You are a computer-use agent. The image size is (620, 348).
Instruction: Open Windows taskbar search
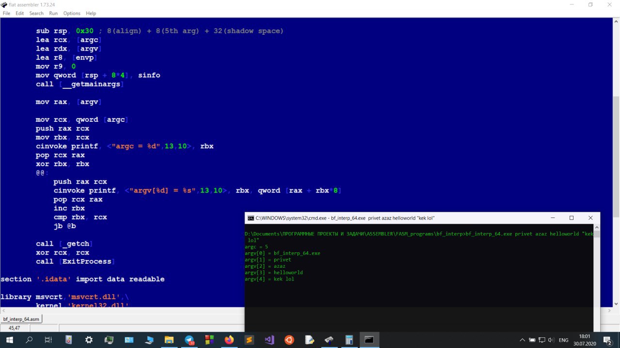point(29,340)
